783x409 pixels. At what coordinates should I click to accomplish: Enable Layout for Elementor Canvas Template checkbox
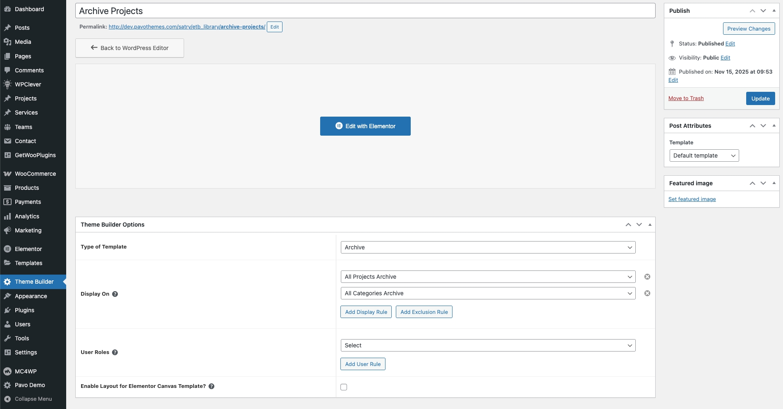(x=344, y=387)
